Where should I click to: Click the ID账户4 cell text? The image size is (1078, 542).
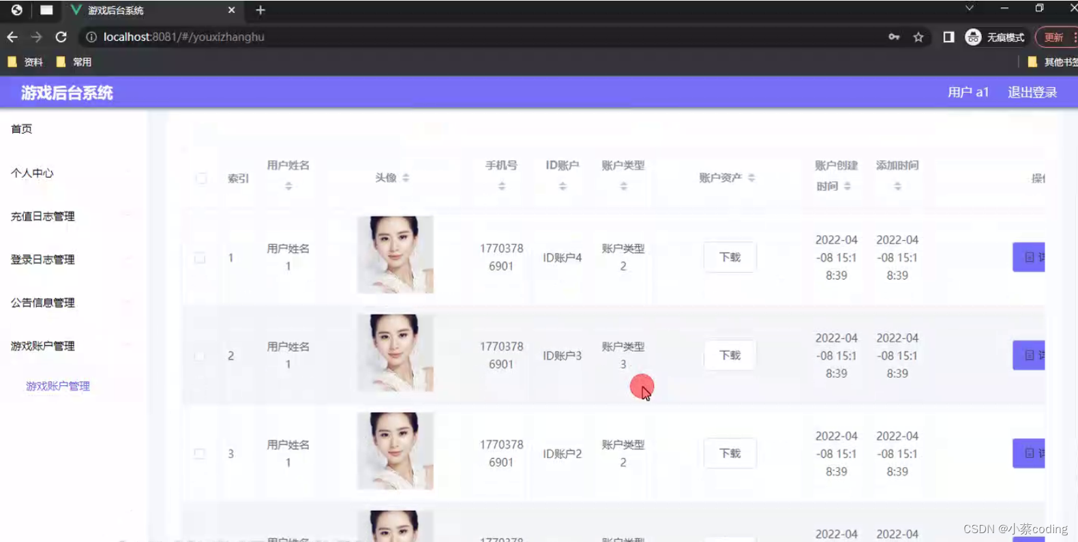pyautogui.click(x=563, y=258)
